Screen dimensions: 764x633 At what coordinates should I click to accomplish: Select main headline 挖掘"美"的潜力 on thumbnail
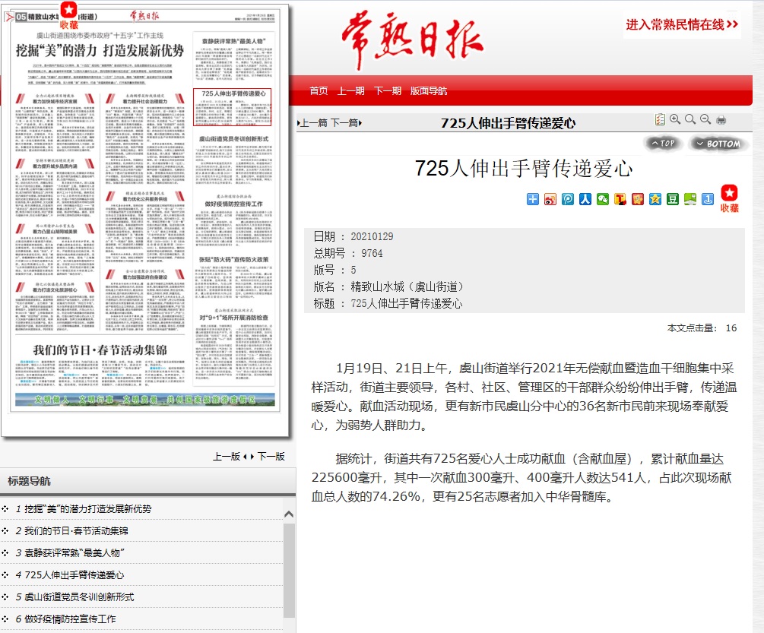pos(100,51)
